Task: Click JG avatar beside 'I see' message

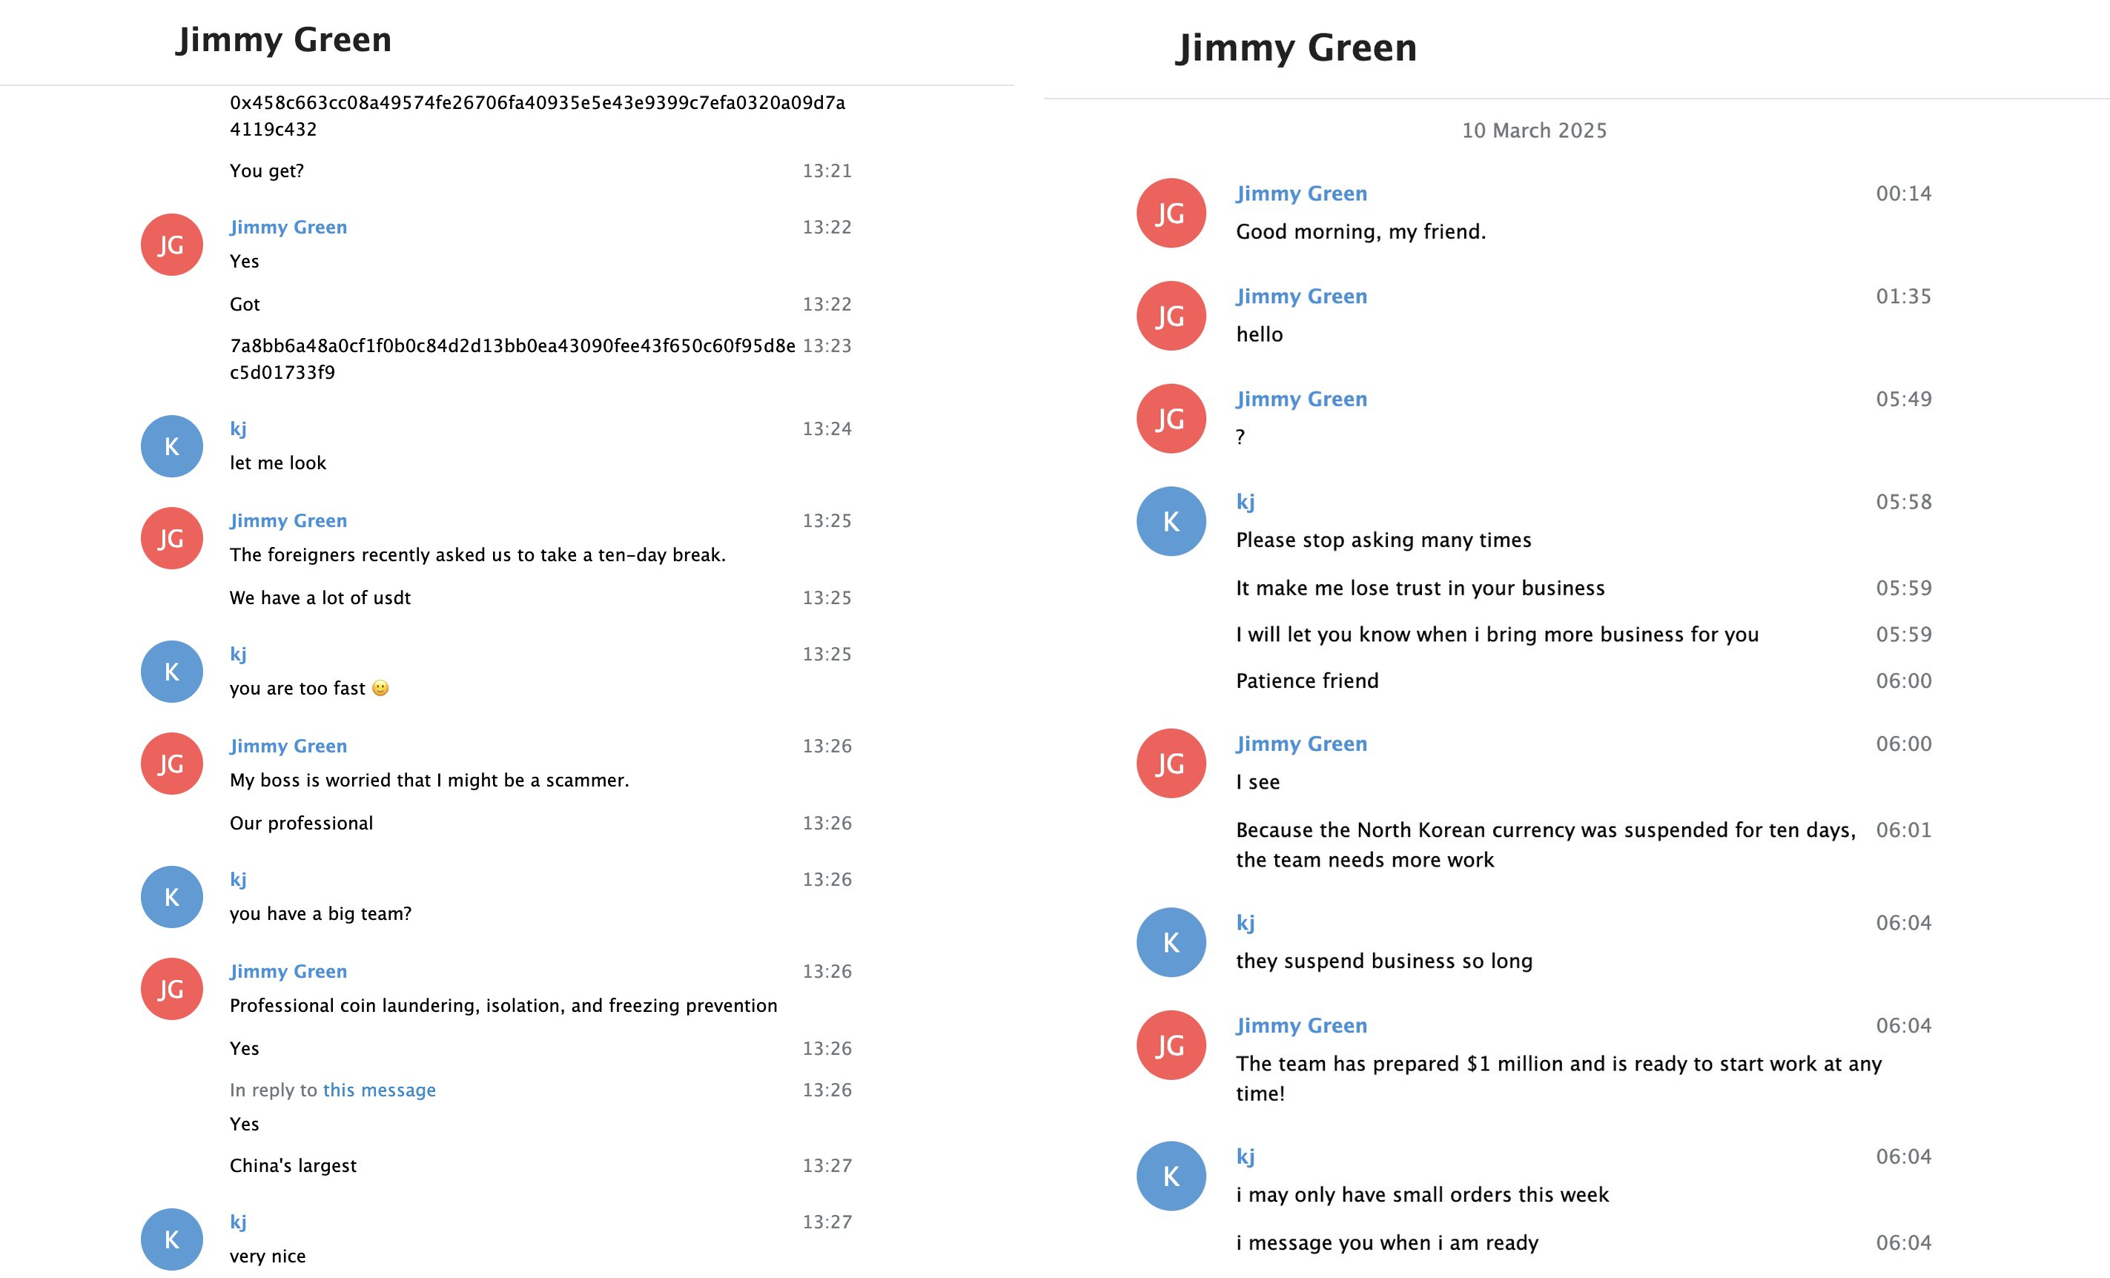Action: pos(1171,764)
